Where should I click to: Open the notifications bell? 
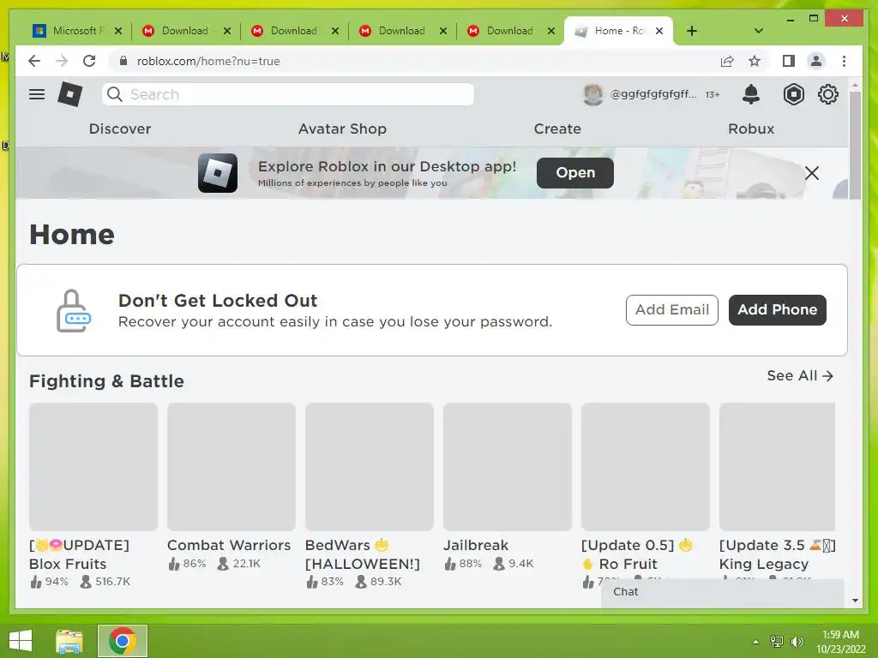click(x=750, y=94)
